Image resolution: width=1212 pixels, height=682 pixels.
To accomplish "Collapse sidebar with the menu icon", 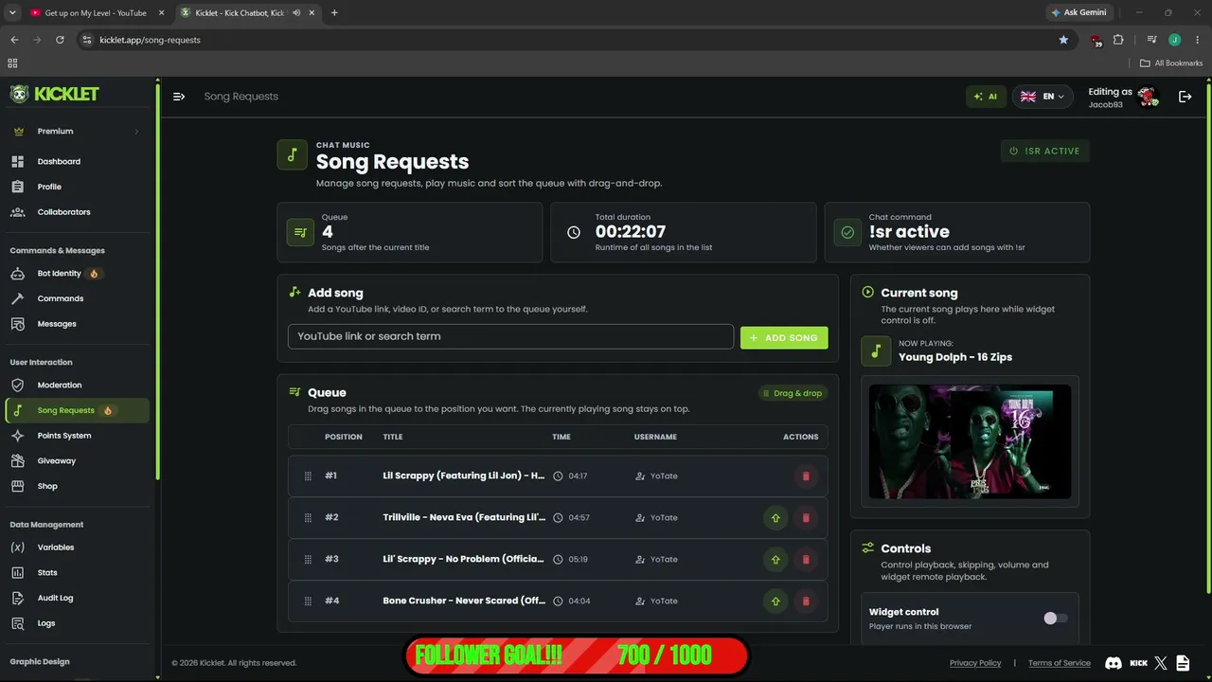I will [179, 97].
